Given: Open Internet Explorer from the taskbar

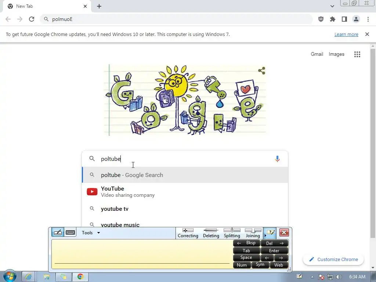Looking at the screenshot, I should (x=28, y=277).
